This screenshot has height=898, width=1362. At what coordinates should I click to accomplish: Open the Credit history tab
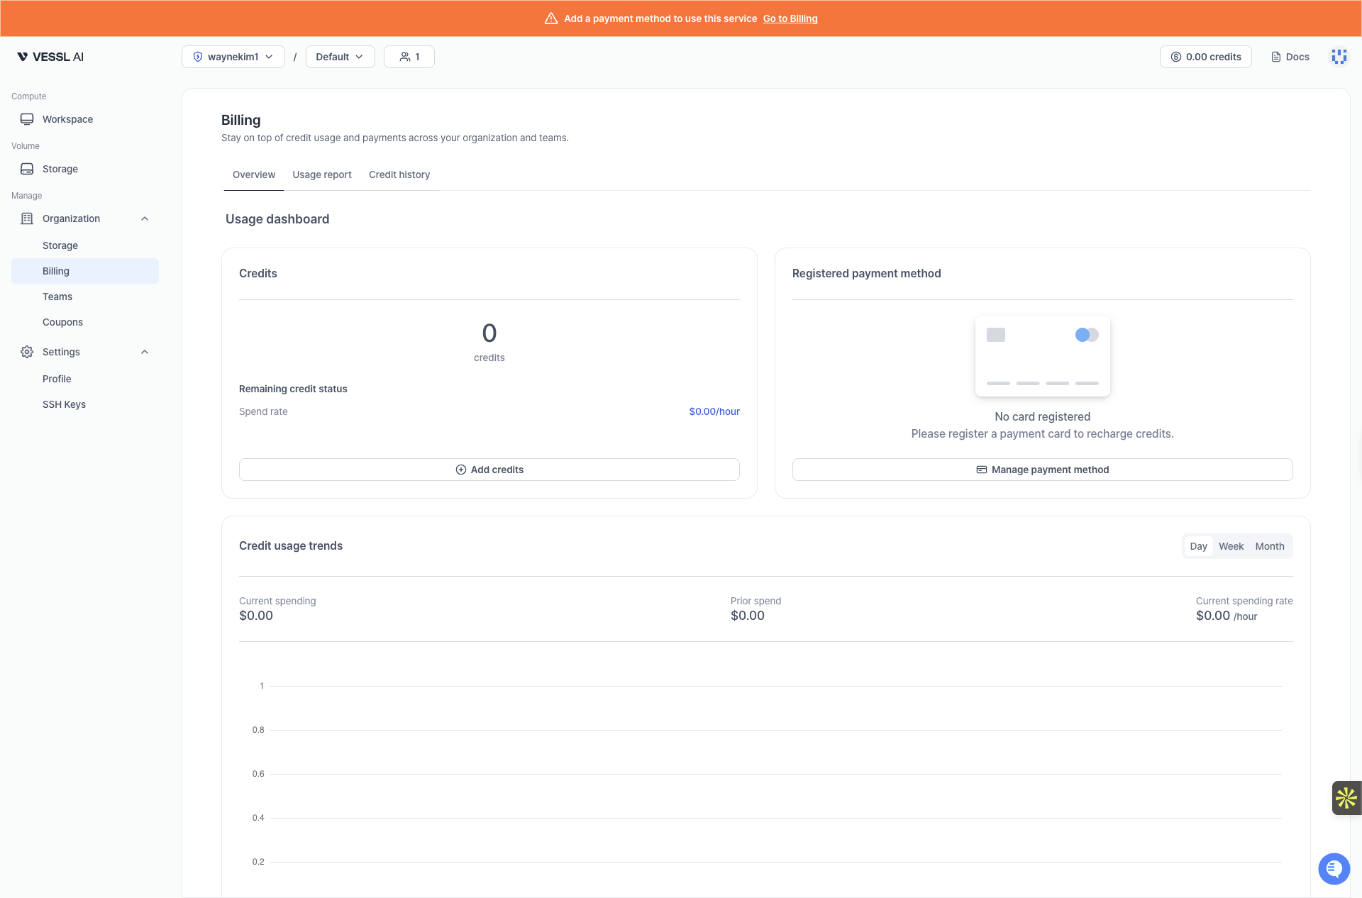(399, 174)
